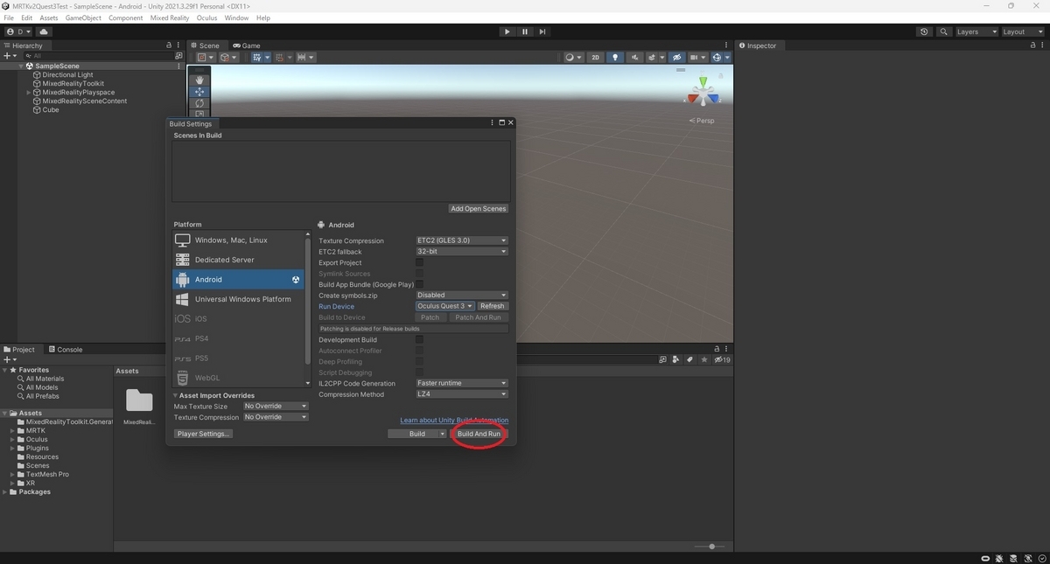Click the Build And Run button
1050x564 pixels.
point(479,434)
